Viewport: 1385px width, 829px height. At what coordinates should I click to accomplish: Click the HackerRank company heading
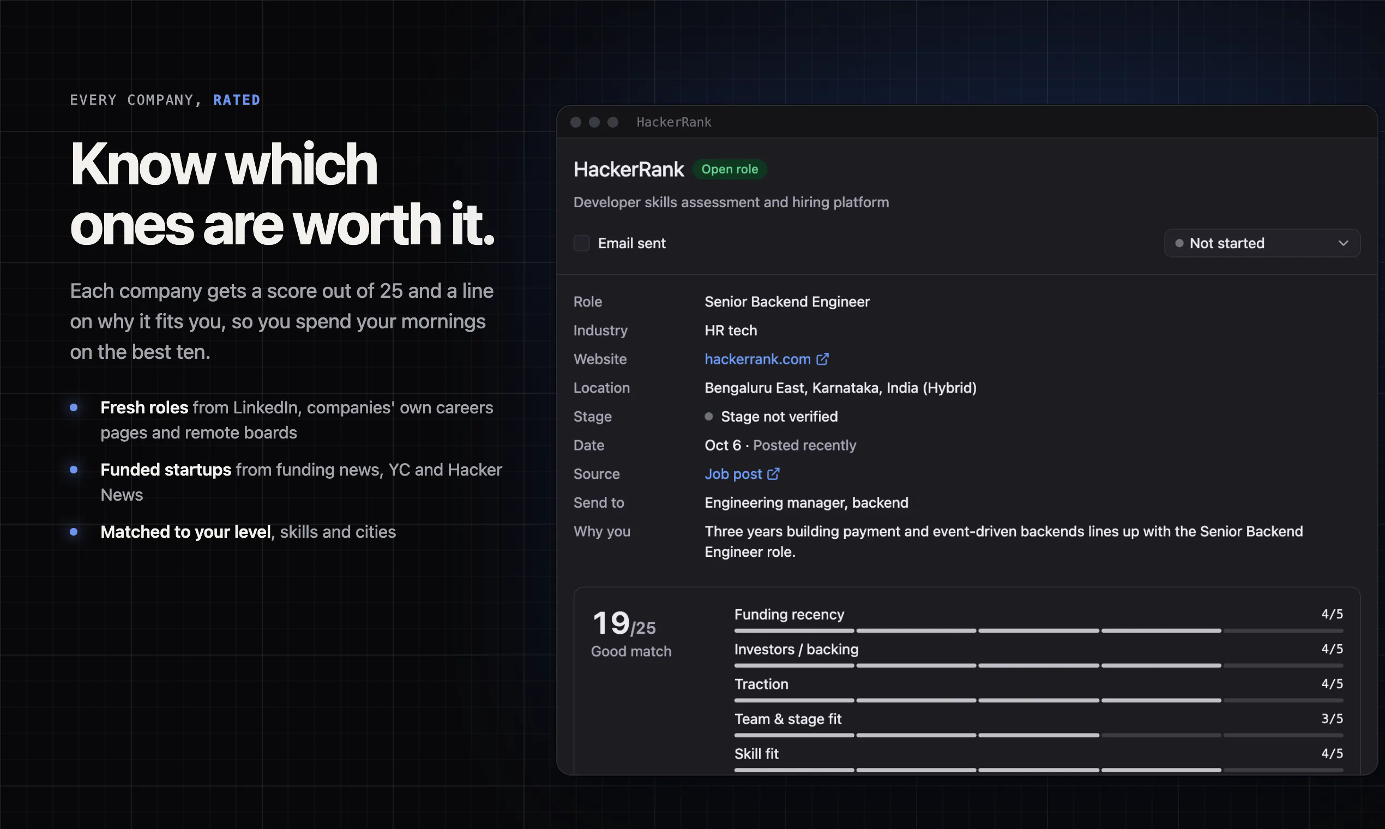[628, 169]
